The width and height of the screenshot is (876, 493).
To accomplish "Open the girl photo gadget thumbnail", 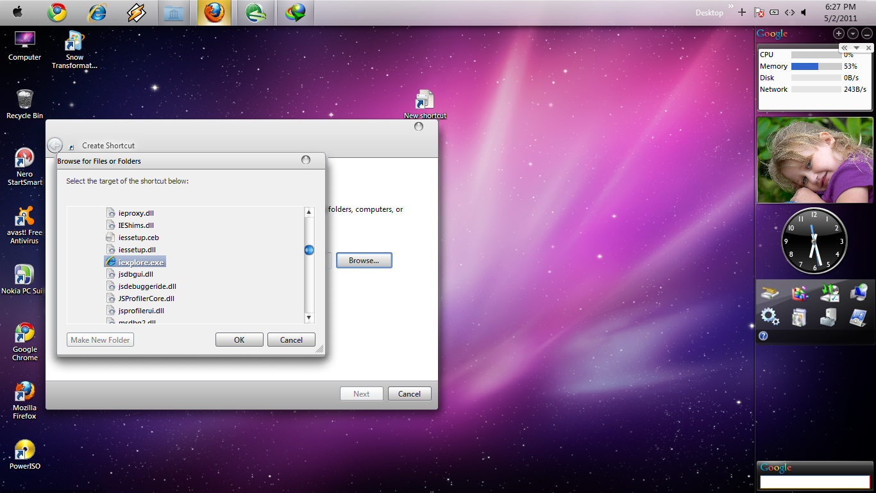I will [x=815, y=160].
